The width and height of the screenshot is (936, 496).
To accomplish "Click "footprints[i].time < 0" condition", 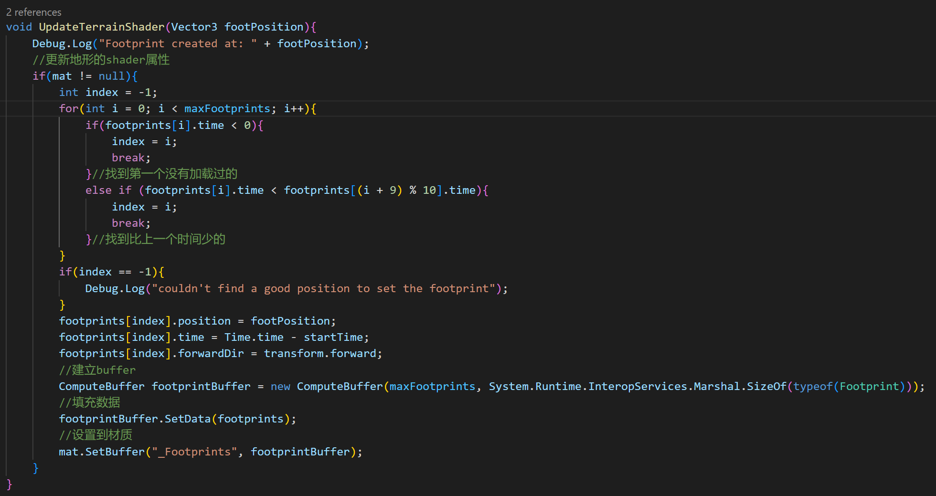I will coord(178,125).
